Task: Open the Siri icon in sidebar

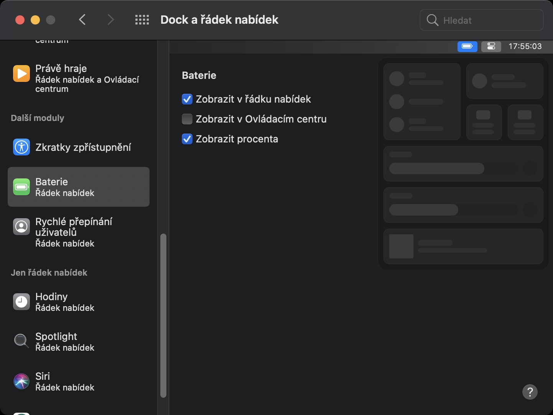Action: (x=21, y=381)
